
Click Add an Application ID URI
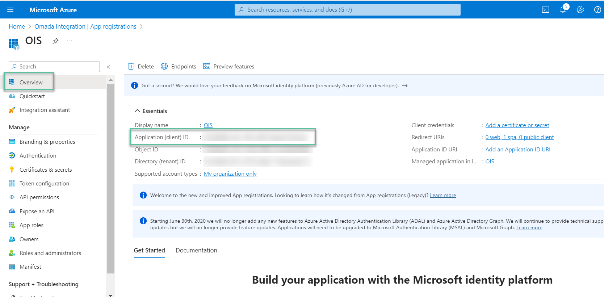(x=518, y=150)
